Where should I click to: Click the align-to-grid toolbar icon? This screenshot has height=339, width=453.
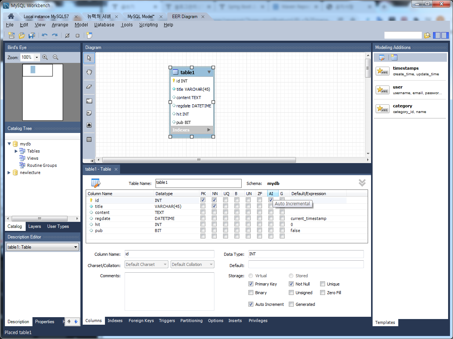(77, 35)
